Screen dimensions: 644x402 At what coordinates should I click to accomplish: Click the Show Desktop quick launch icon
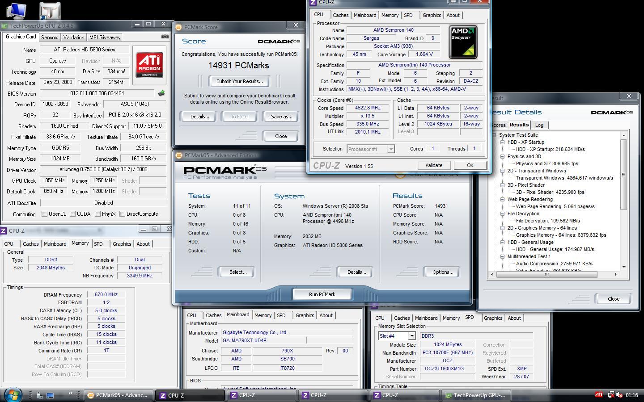click(x=50, y=395)
